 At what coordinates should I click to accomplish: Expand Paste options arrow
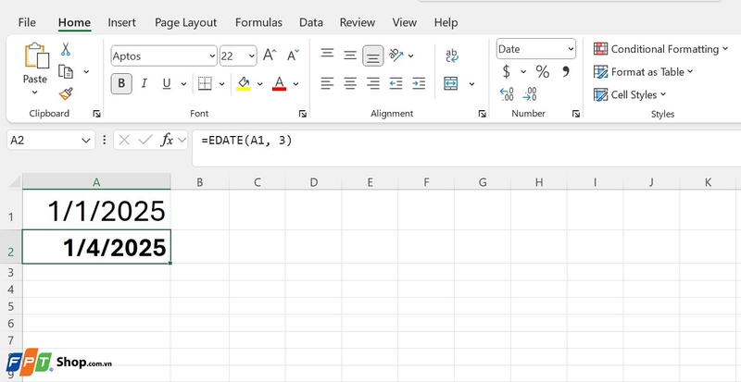coord(34,92)
